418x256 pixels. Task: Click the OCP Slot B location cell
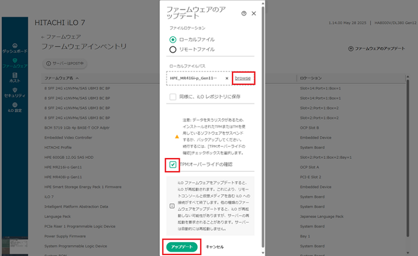[x=309, y=128]
